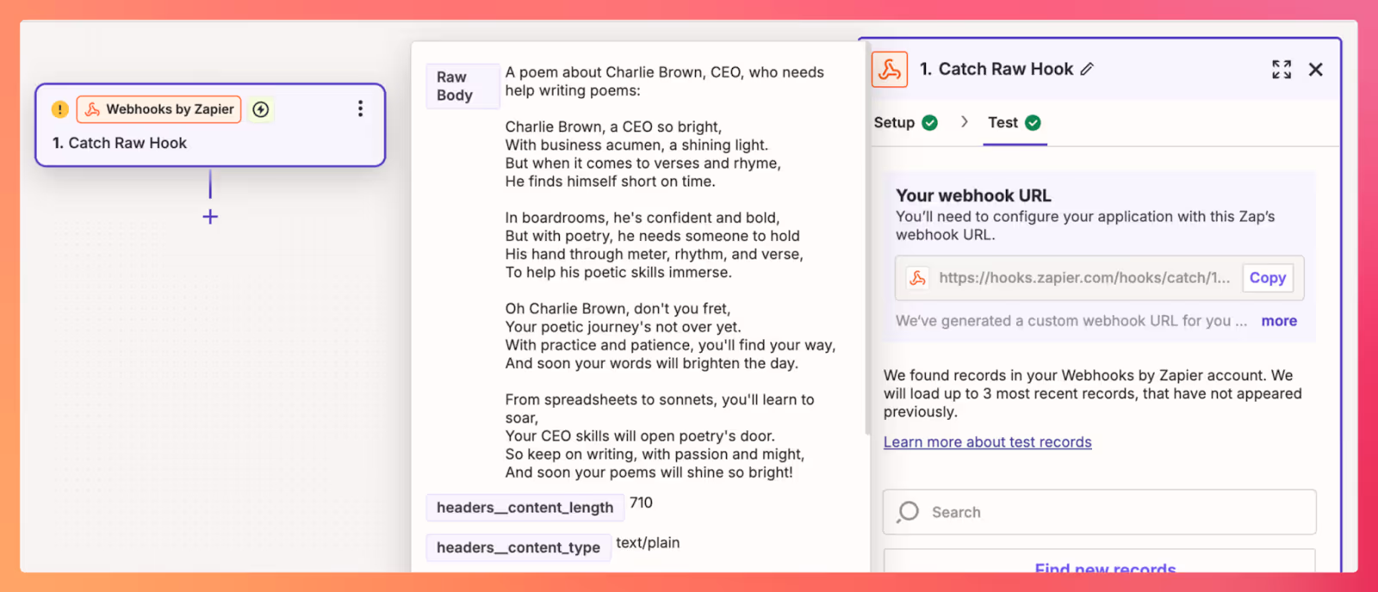Select the 1. Catch Raw Hook step card title
Image resolution: width=1378 pixels, height=592 pixels.
point(119,143)
